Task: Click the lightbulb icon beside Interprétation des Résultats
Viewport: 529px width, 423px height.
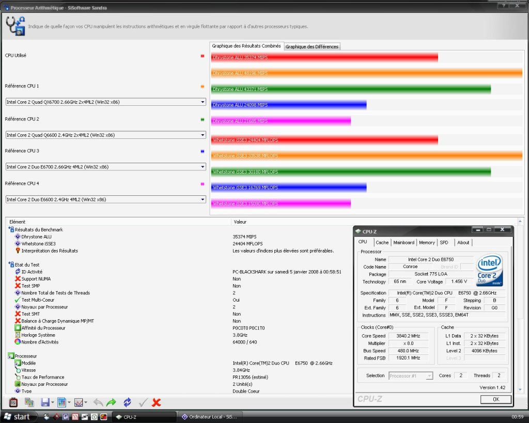Action: (18, 250)
